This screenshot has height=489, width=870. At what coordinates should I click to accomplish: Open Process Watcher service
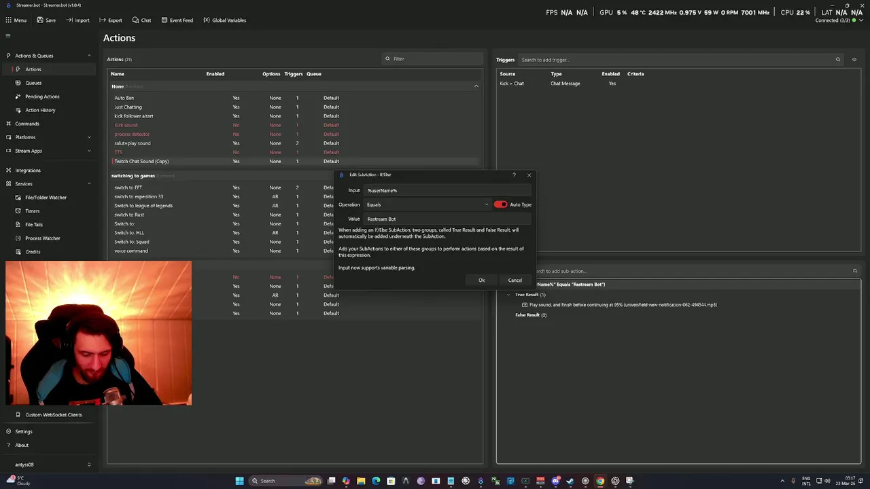pos(43,238)
